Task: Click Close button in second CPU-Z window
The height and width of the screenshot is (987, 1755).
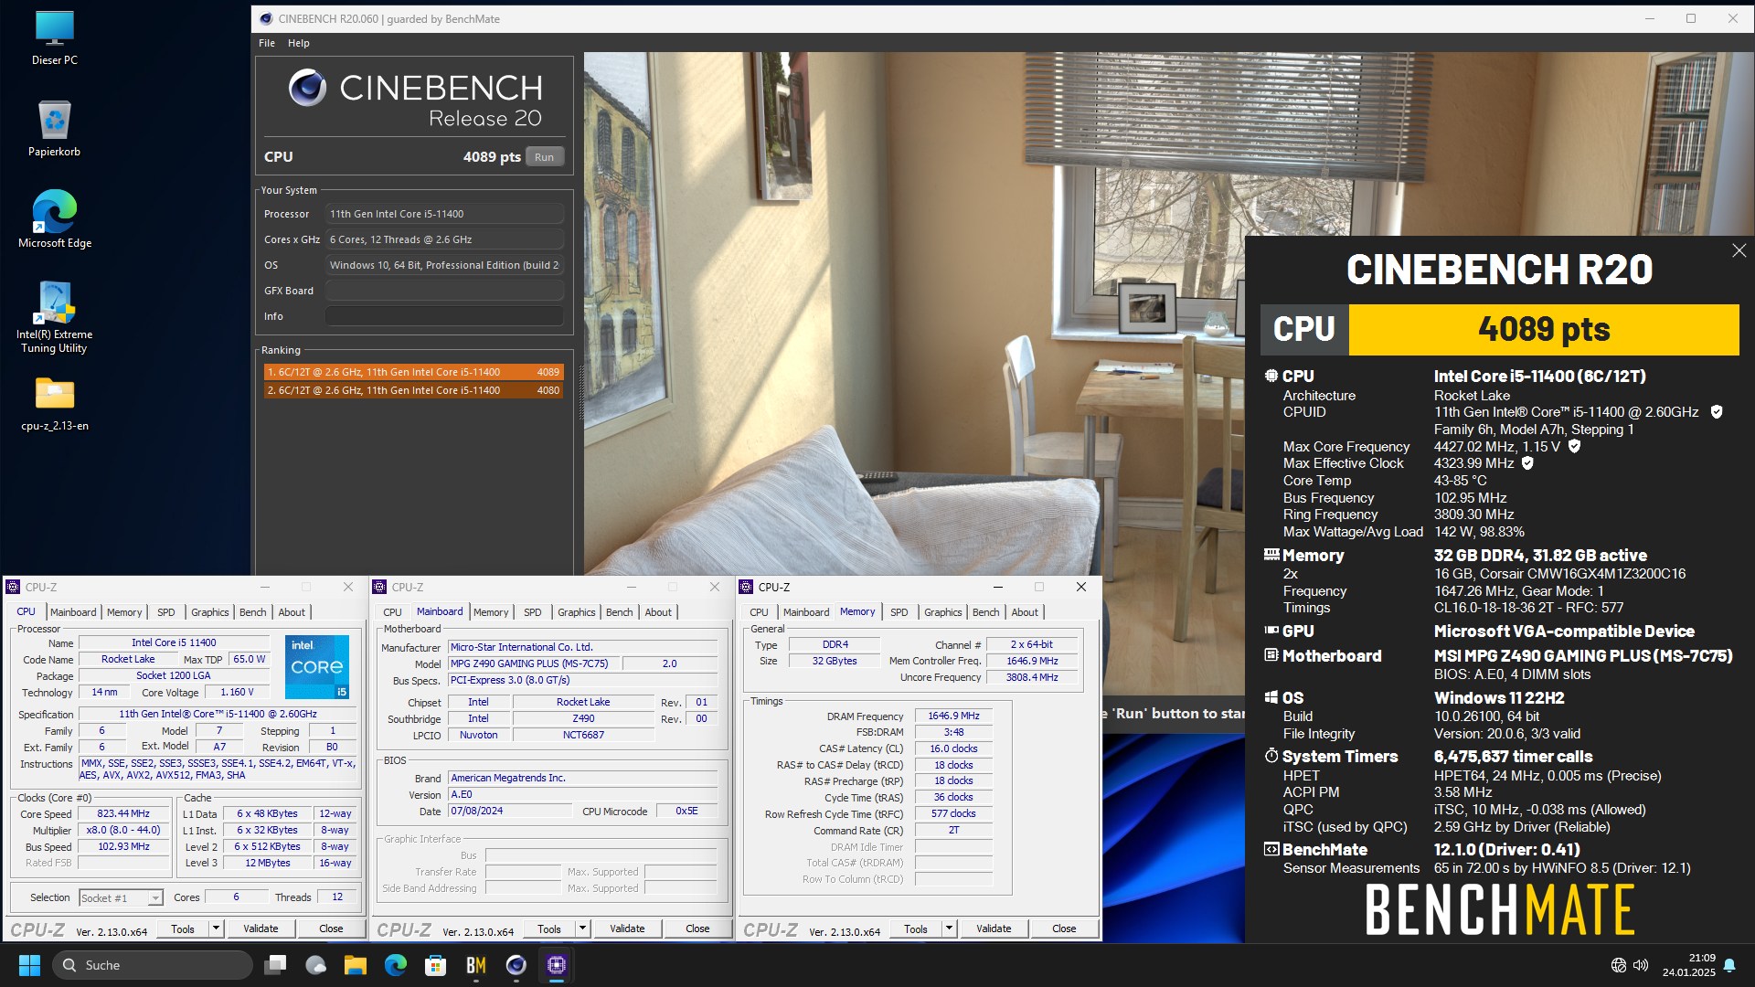Action: (697, 929)
